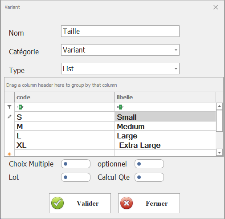The image size is (225, 219).
Task: Enable the optionnel switch
Action: click(149, 164)
